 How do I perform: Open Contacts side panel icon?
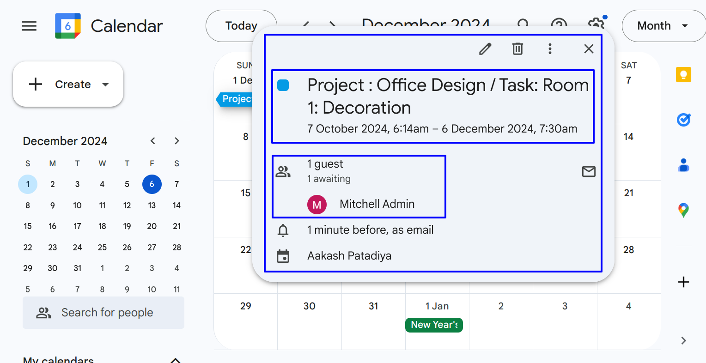click(x=683, y=165)
